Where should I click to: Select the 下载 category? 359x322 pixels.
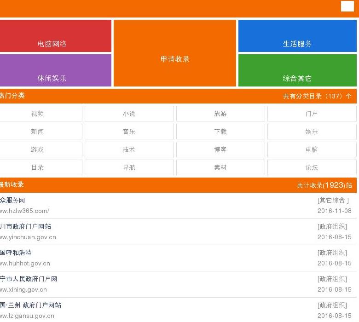[x=220, y=132]
